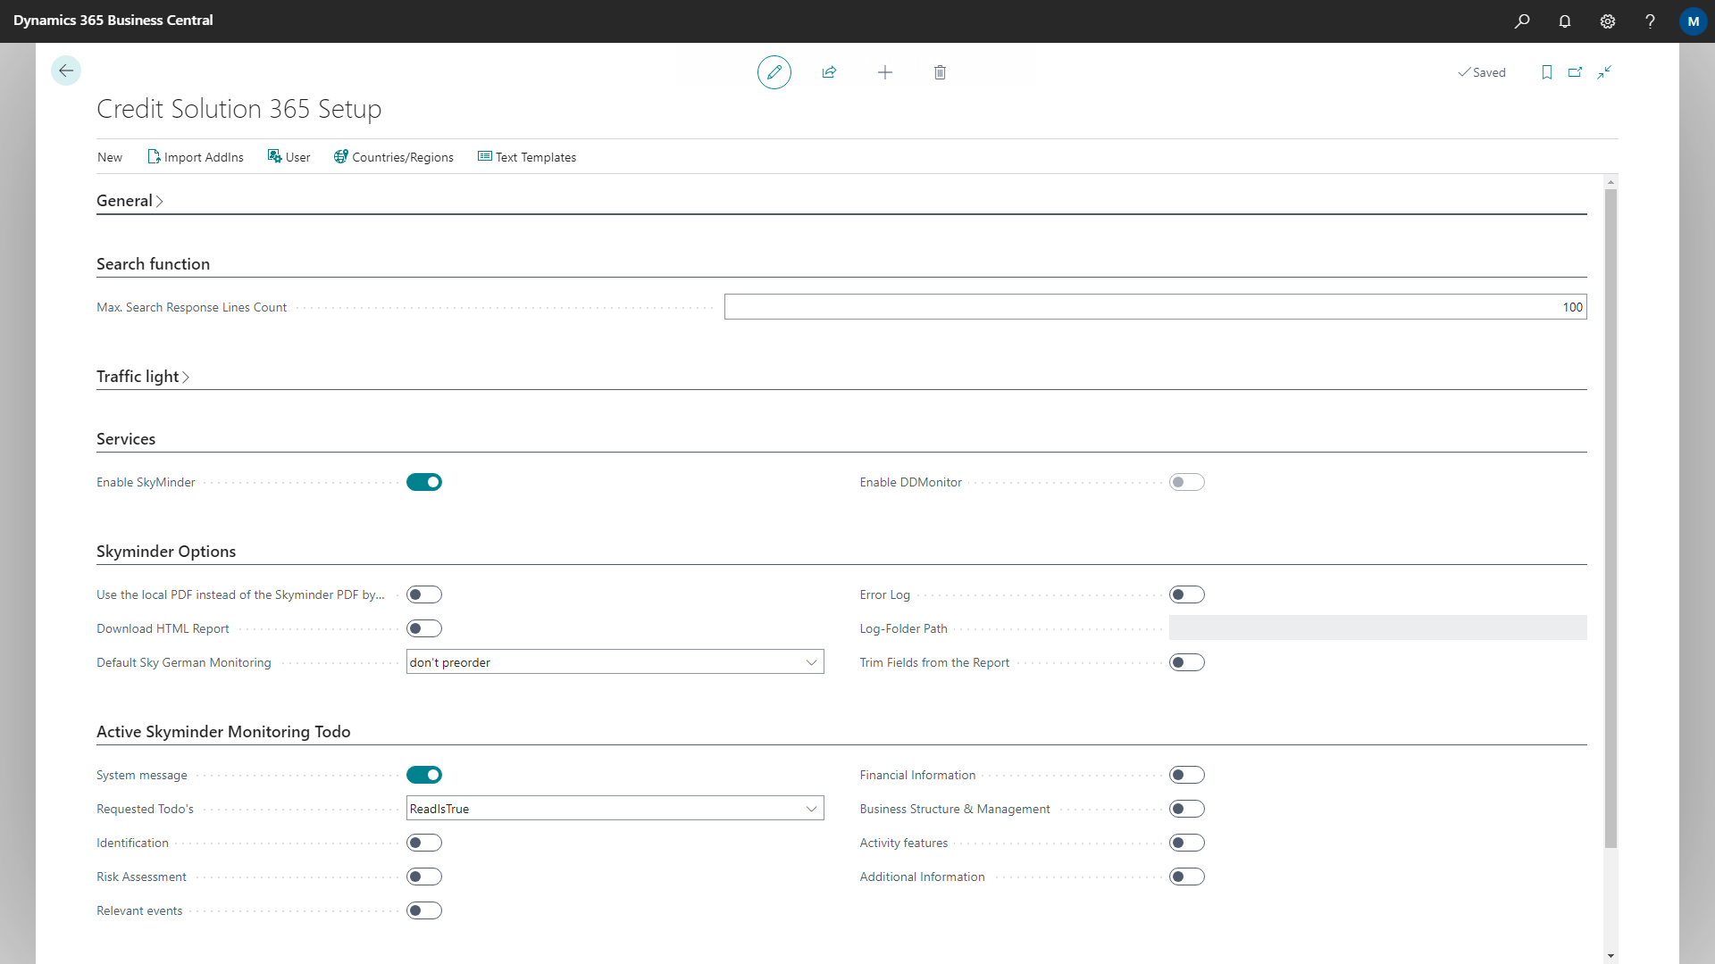
Task: Enable Download HTML Report
Action: pyautogui.click(x=424, y=628)
